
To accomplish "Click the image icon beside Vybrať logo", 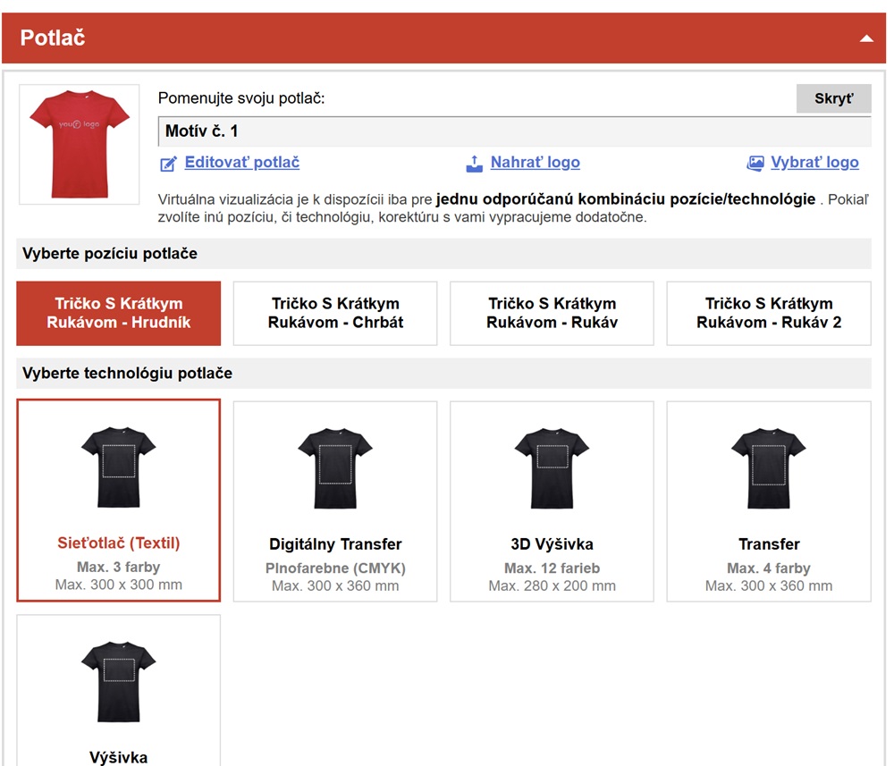I will pyautogui.click(x=755, y=164).
